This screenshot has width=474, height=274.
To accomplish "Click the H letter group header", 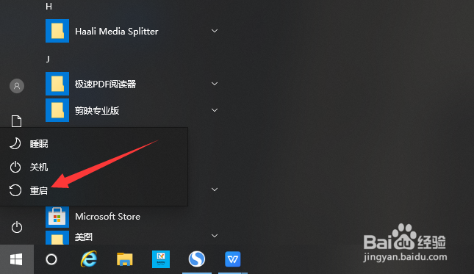I will point(49,7).
